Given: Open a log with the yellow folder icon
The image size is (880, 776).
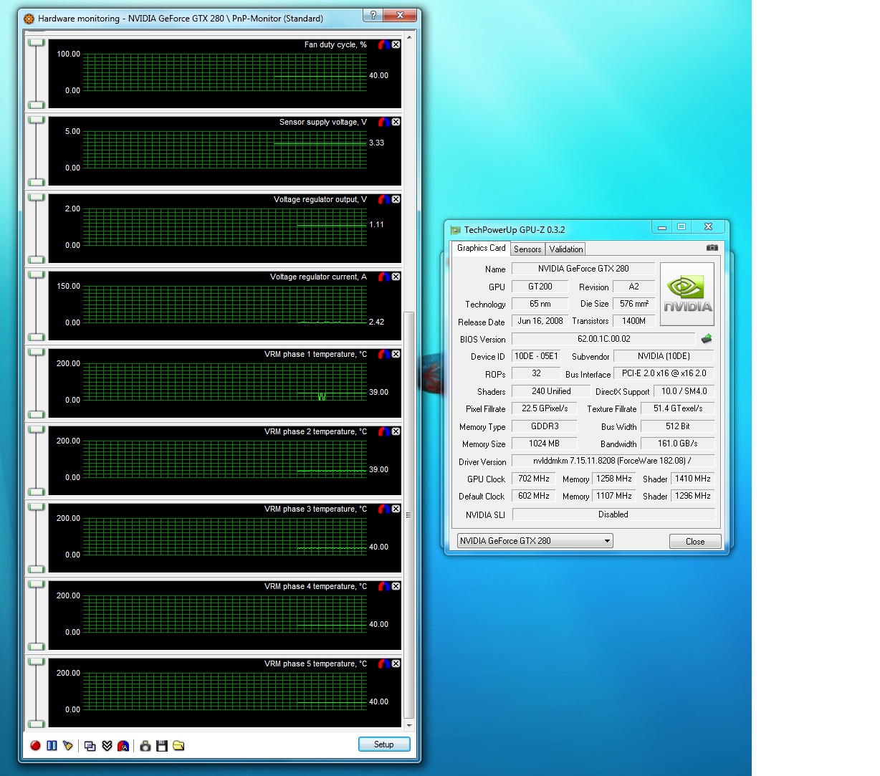Looking at the screenshot, I should pyautogui.click(x=178, y=746).
